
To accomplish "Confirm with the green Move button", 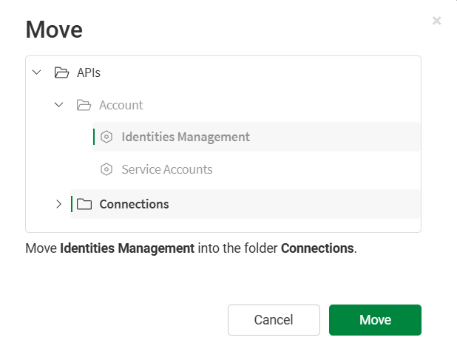I will (x=375, y=320).
